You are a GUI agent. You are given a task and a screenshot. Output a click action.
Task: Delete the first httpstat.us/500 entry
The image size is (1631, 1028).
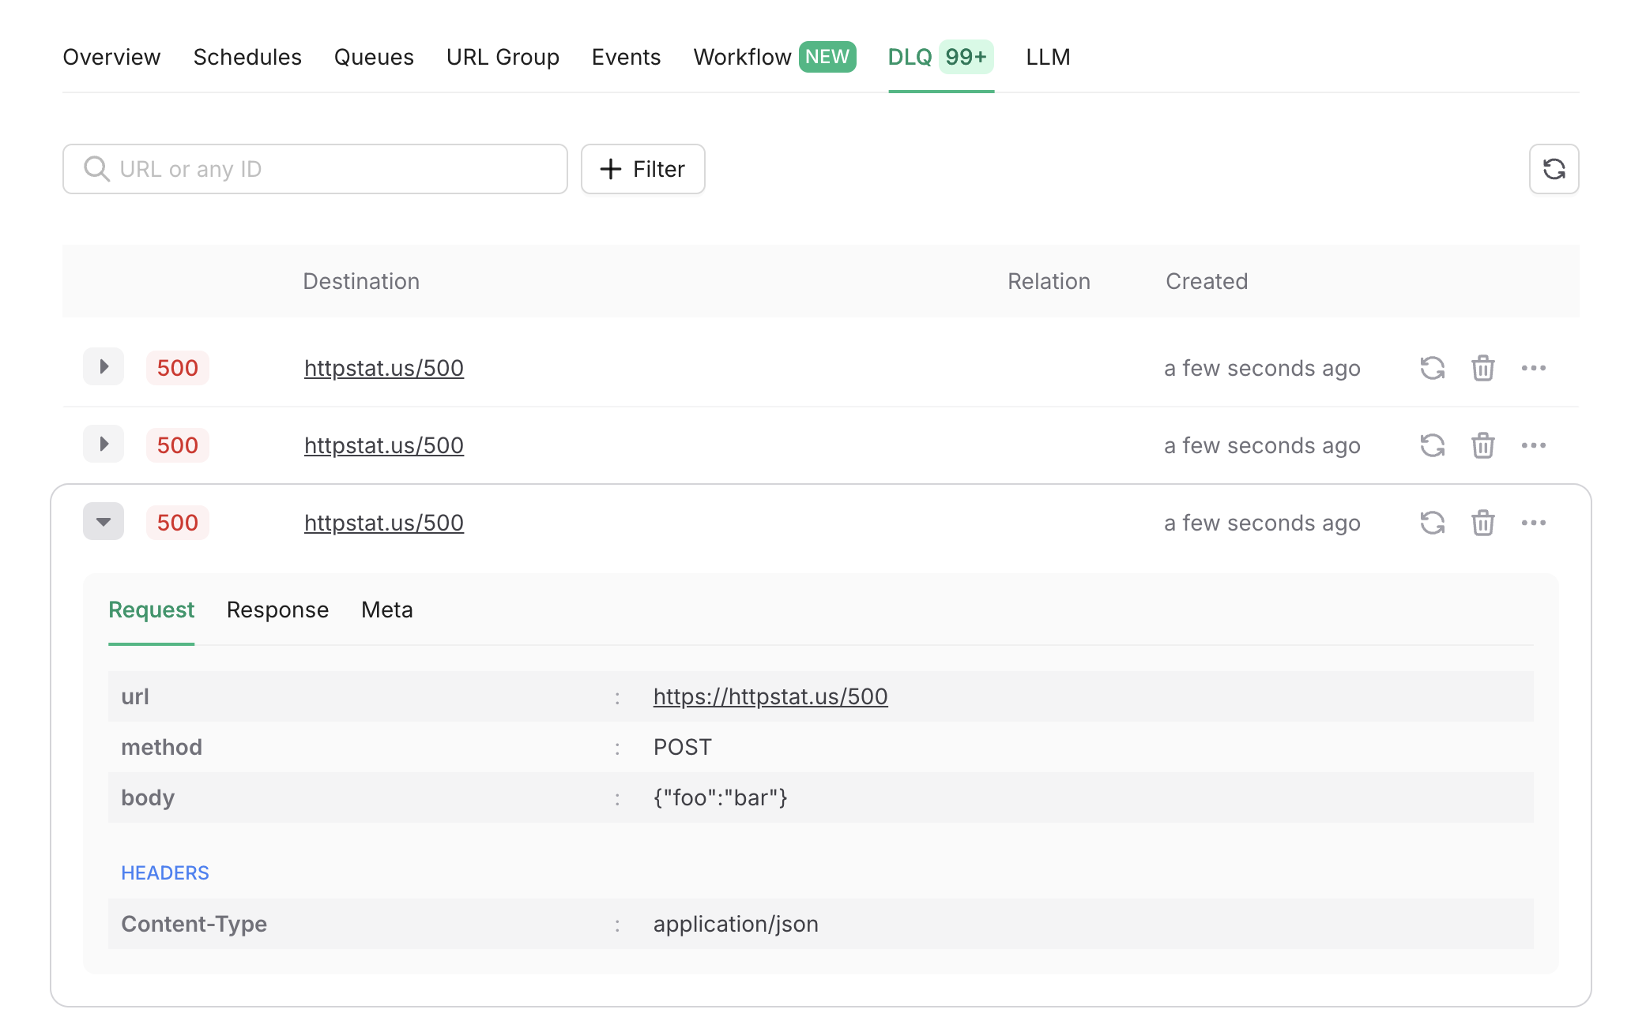1482,368
